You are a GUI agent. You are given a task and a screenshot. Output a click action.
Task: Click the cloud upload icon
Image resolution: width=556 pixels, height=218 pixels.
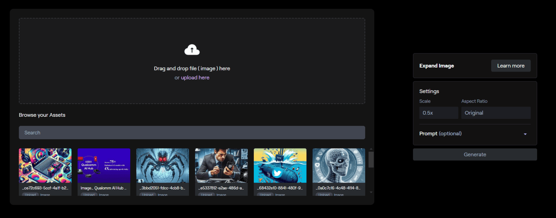pos(192,50)
